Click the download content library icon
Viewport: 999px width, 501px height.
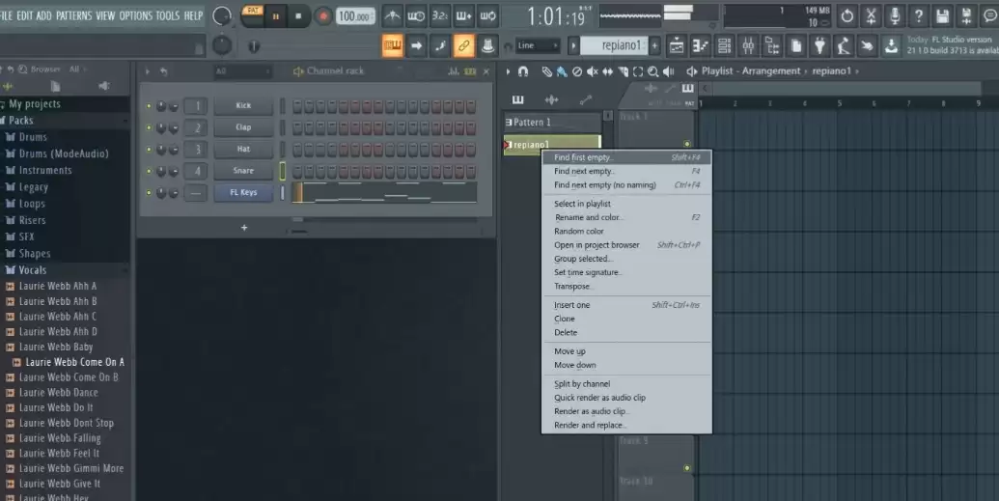pos(891,46)
